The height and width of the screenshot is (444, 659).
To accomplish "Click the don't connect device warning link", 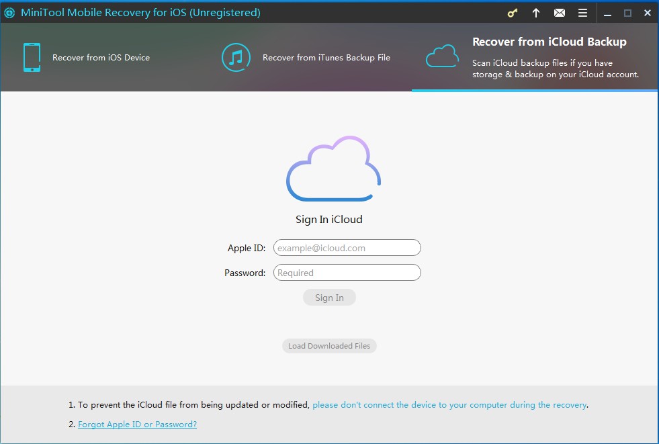I will pyautogui.click(x=449, y=405).
